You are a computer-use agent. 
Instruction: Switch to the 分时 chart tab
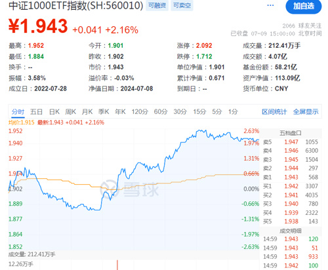(18, 112)
